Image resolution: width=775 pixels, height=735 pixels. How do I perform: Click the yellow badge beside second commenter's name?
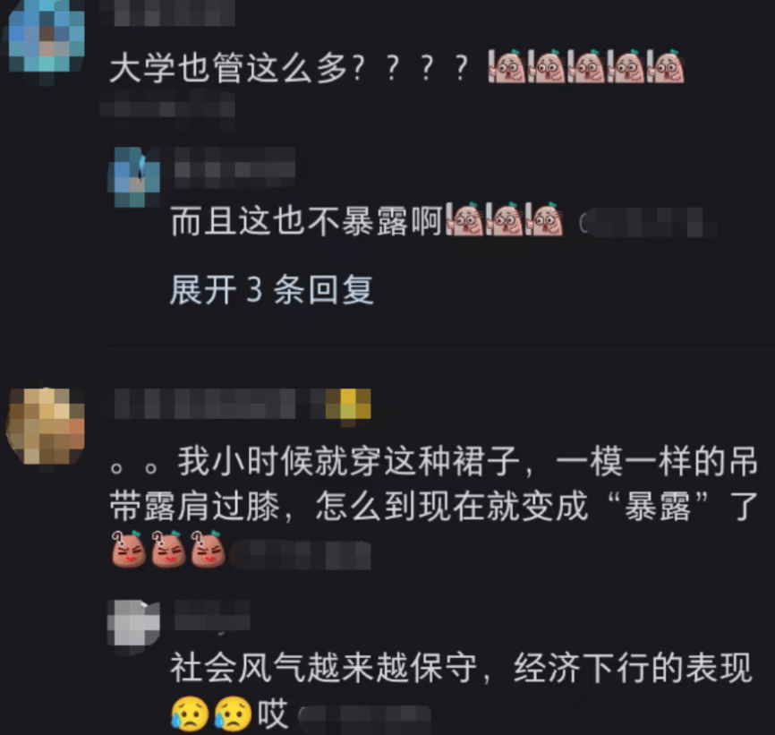348,406
